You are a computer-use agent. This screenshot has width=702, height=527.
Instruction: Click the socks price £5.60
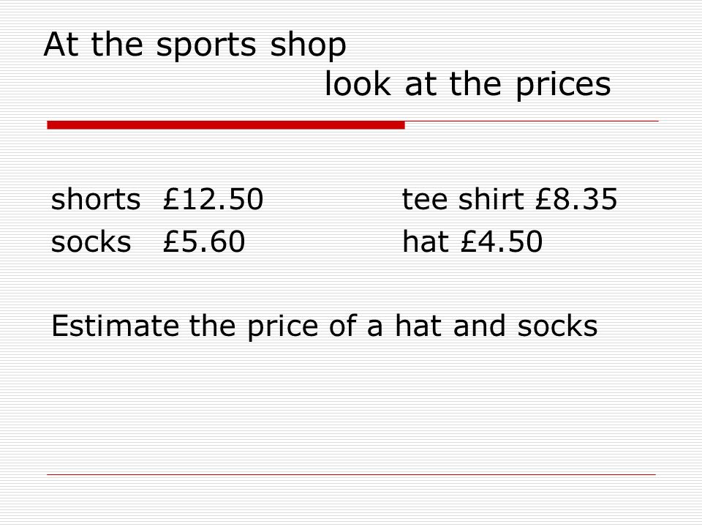coord(204,242)
